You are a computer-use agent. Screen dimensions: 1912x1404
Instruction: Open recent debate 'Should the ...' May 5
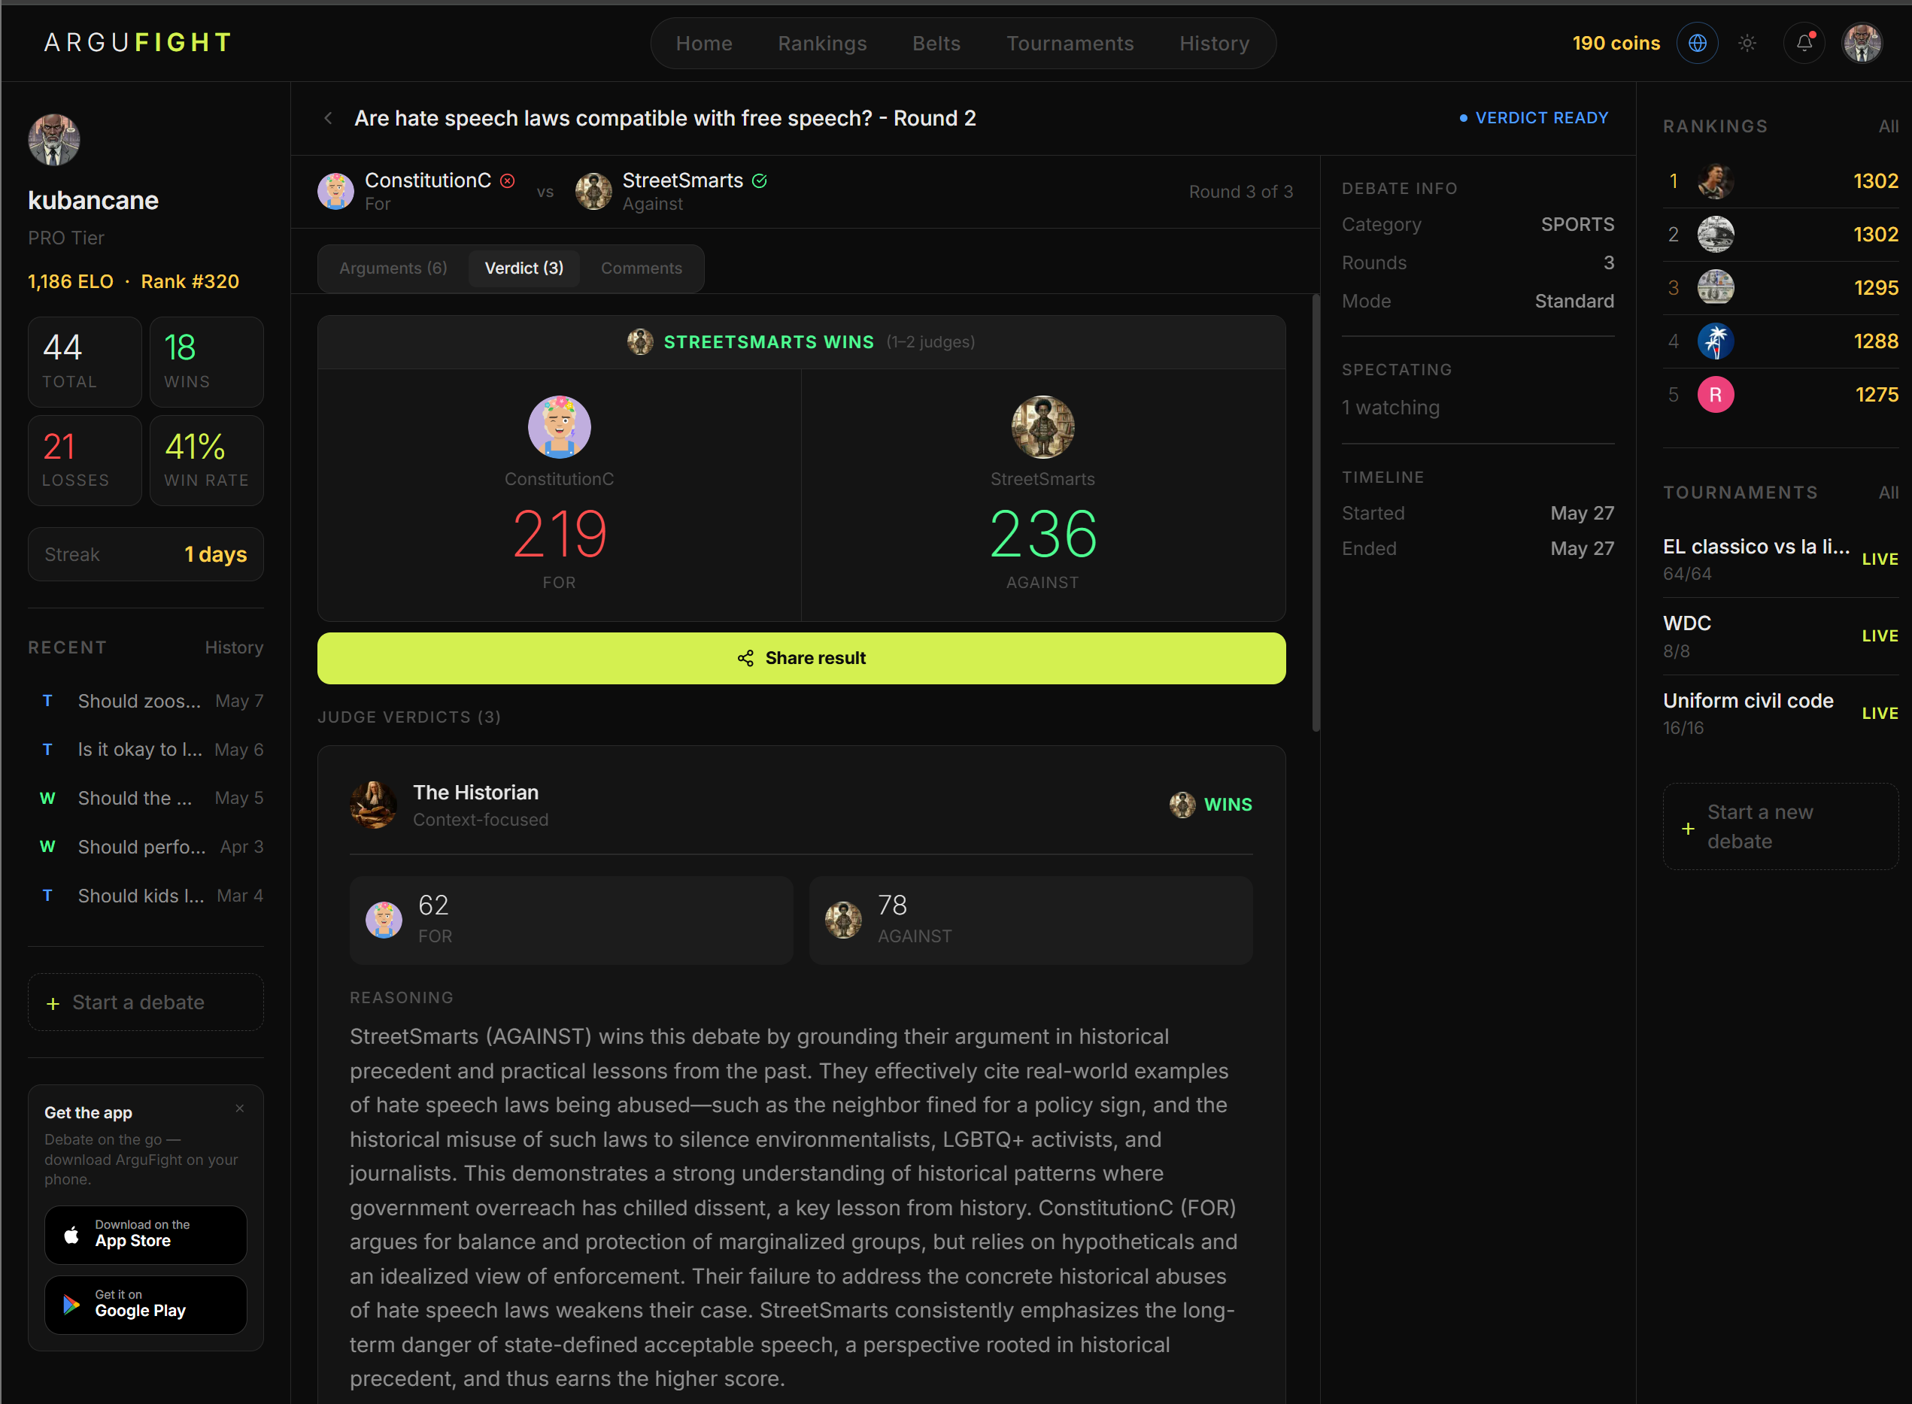coord(145,798)
